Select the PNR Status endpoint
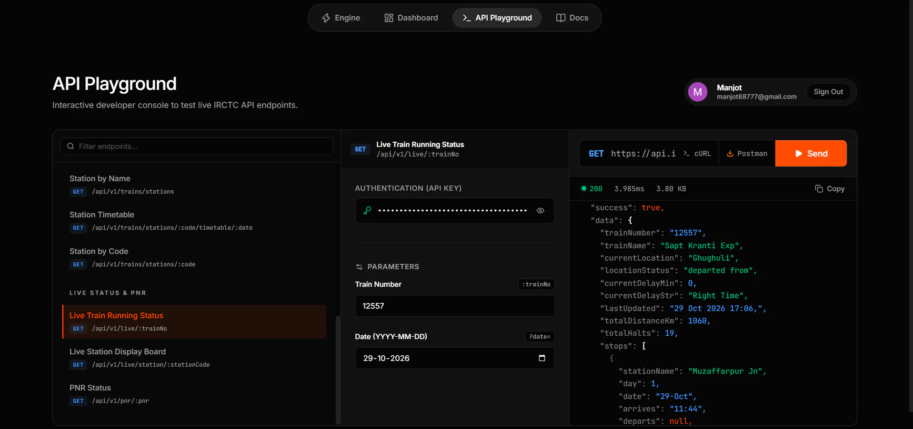The image size is (913, 429). [x=194, y=394]
